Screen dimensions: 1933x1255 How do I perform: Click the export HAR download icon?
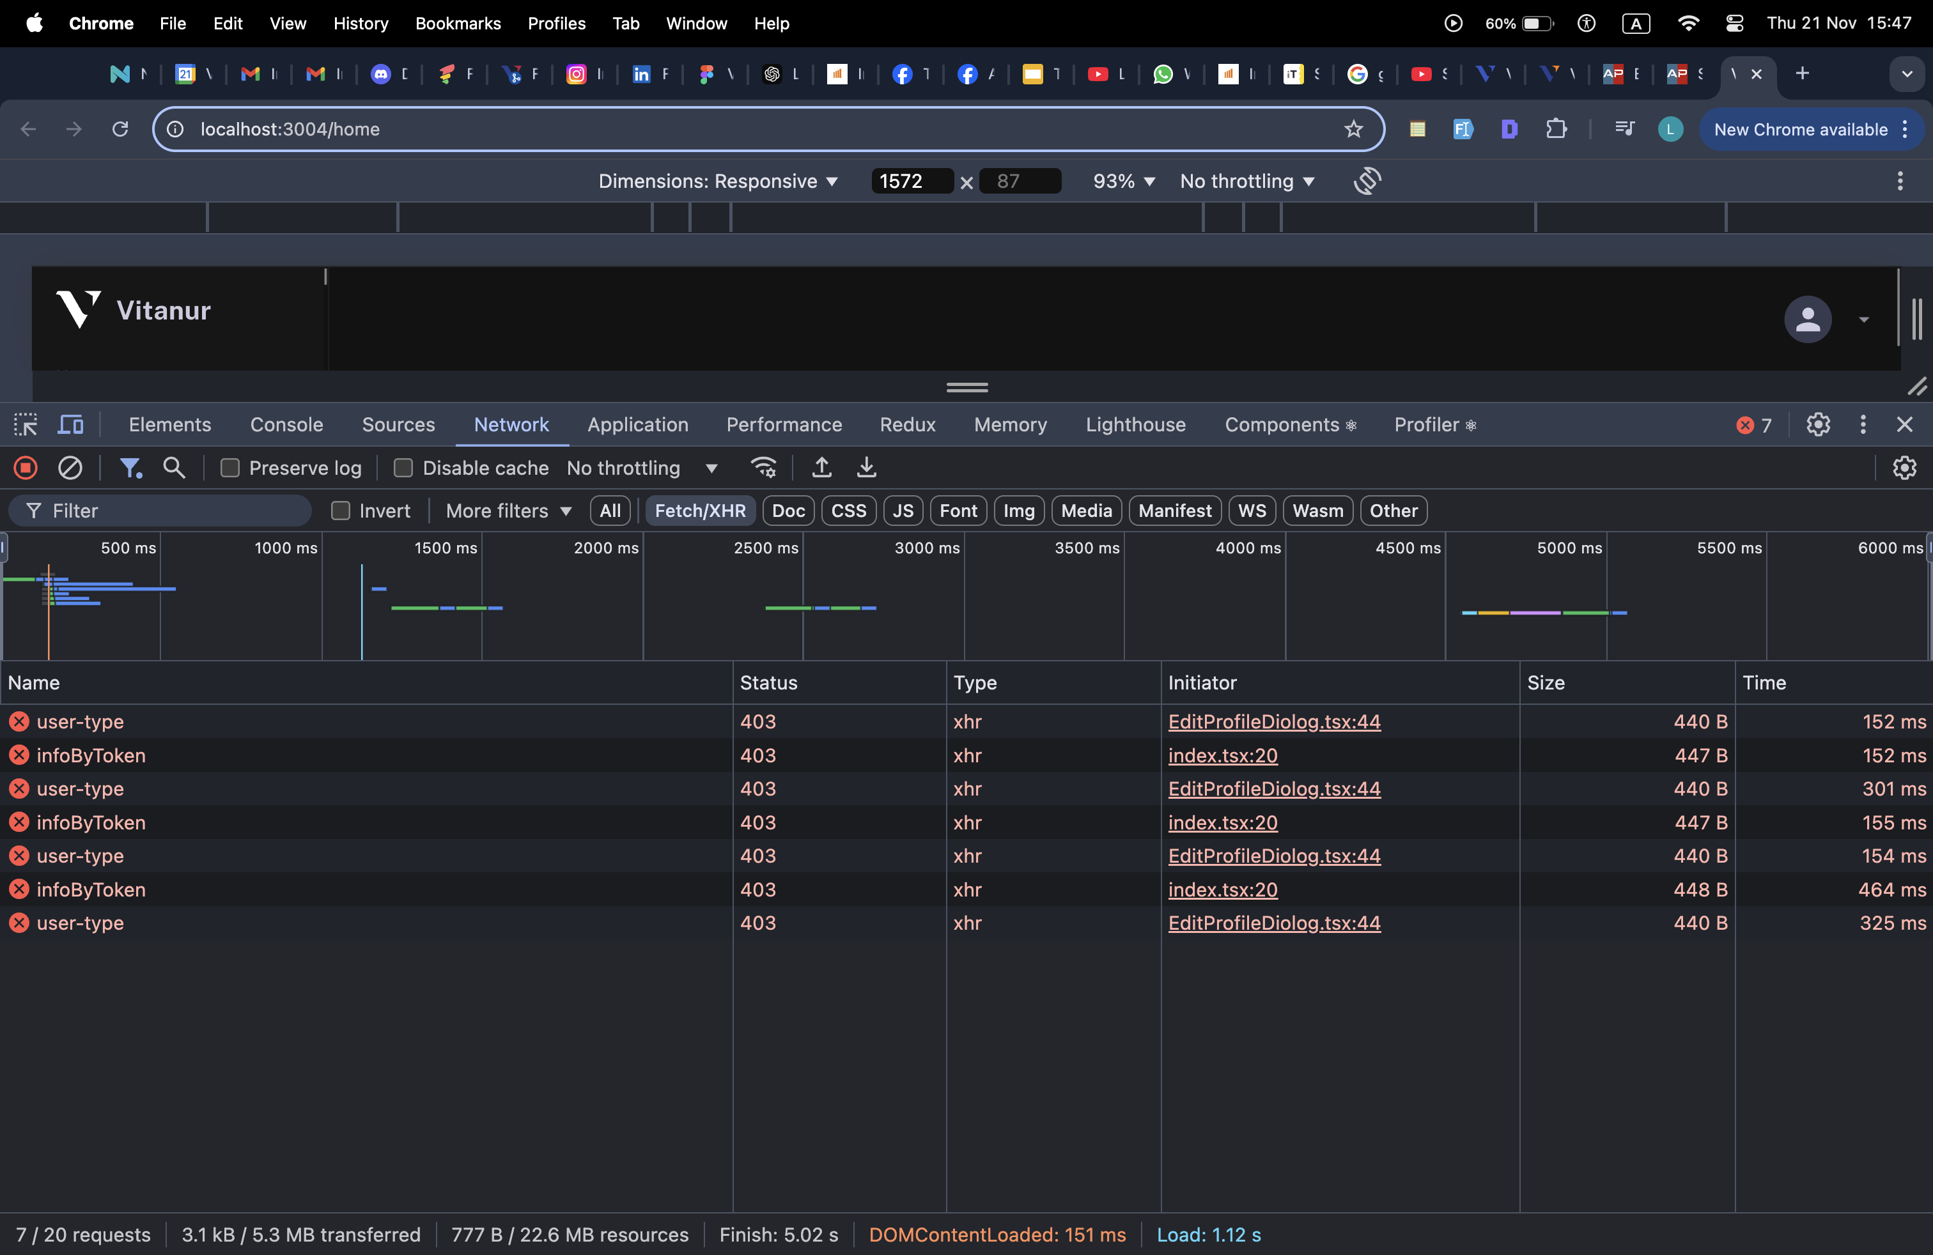click(867, 468)
